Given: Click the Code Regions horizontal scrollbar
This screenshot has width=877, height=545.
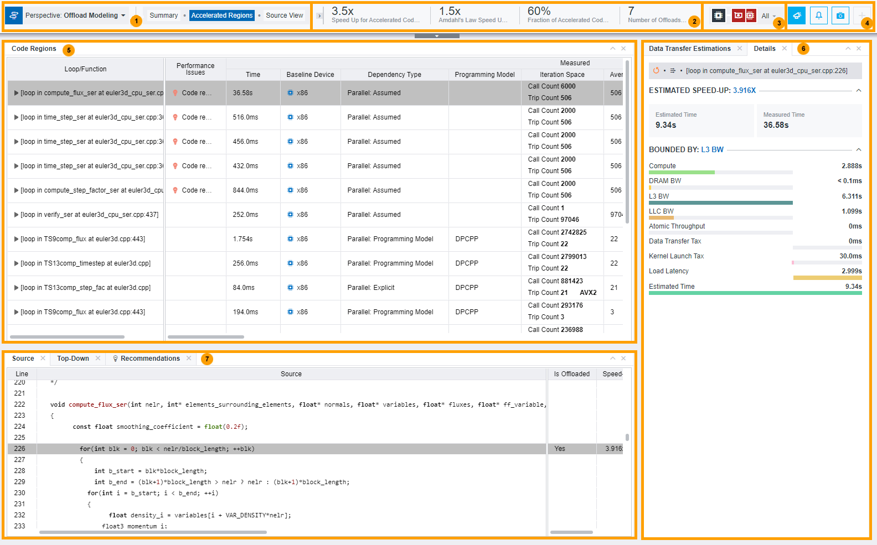Looking at the screenshot, I should tap(67, 337).
